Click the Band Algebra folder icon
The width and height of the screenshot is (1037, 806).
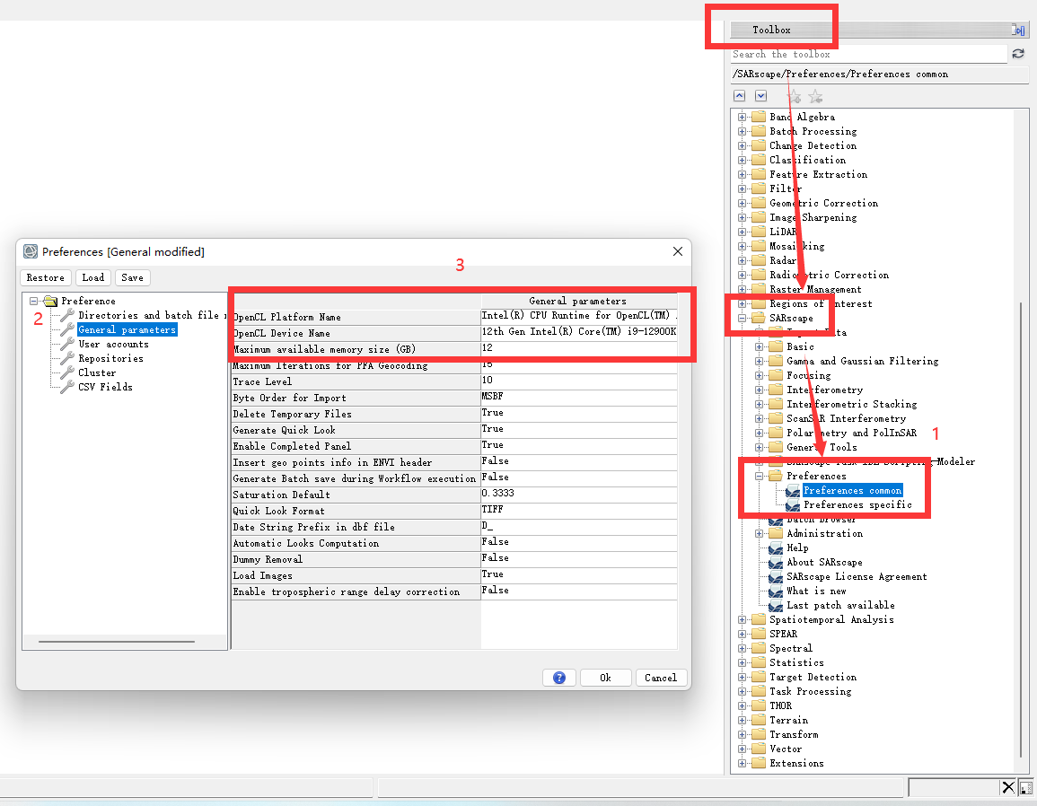(x=759, y=117)
